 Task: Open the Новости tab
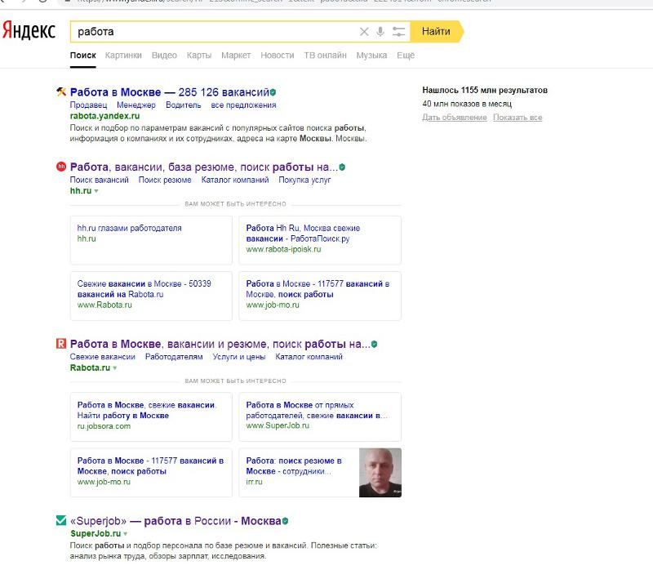click(278, 56)
